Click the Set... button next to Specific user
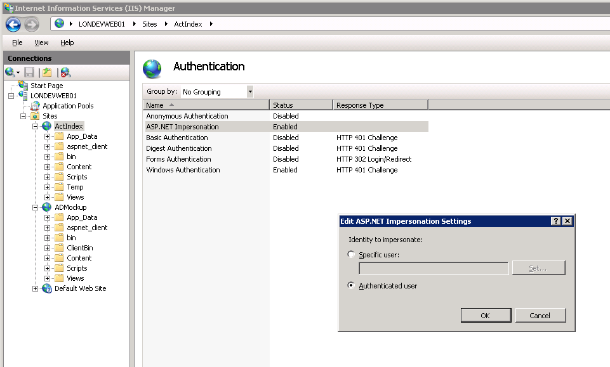The image size is (610, 367). click(x=538, y=268)
